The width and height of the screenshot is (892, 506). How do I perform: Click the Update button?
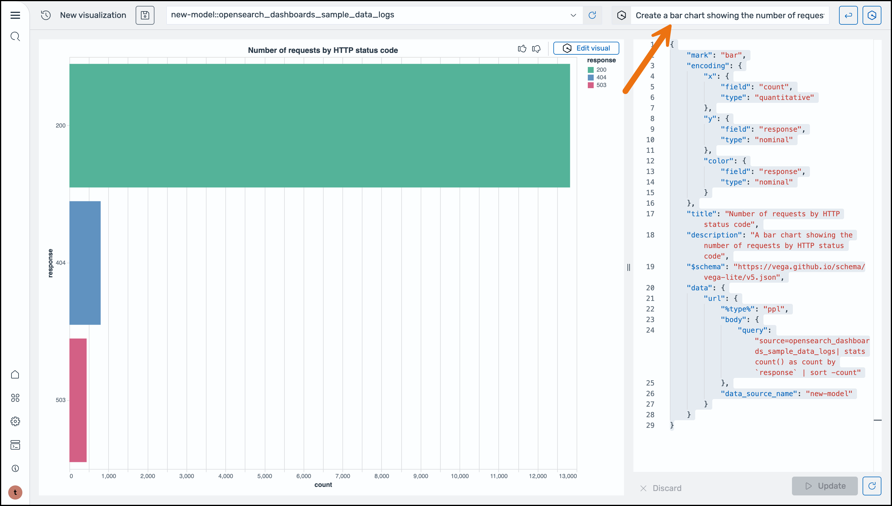pyautogui.click(x=825, y=486)
